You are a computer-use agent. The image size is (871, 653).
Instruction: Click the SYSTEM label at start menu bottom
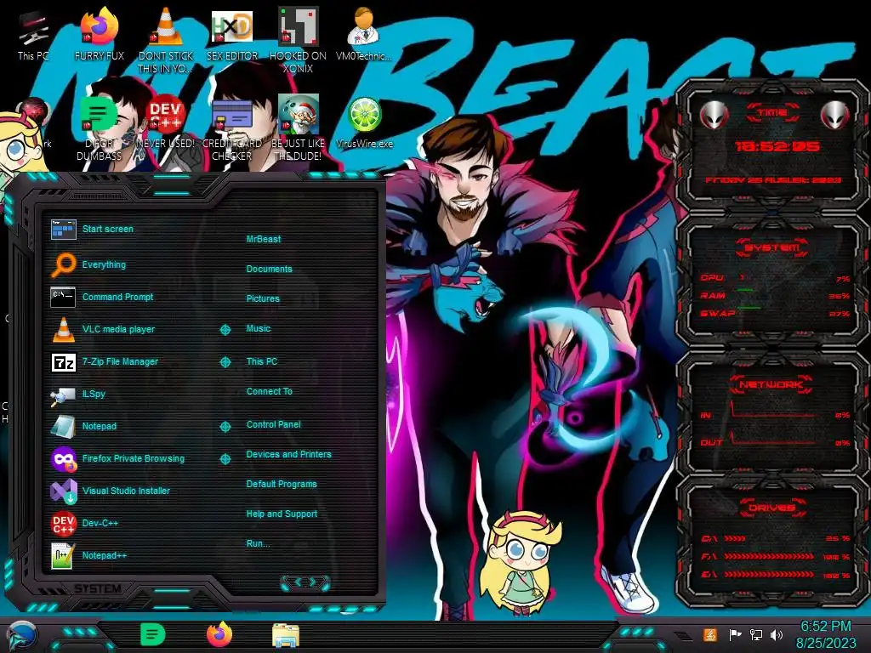click(x=97, y=588)
